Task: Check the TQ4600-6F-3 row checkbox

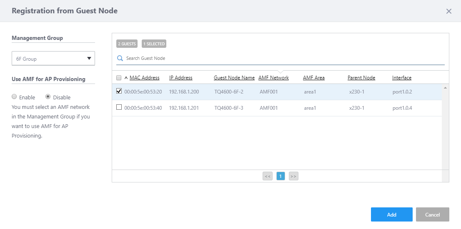Action: tap(119, 107)
